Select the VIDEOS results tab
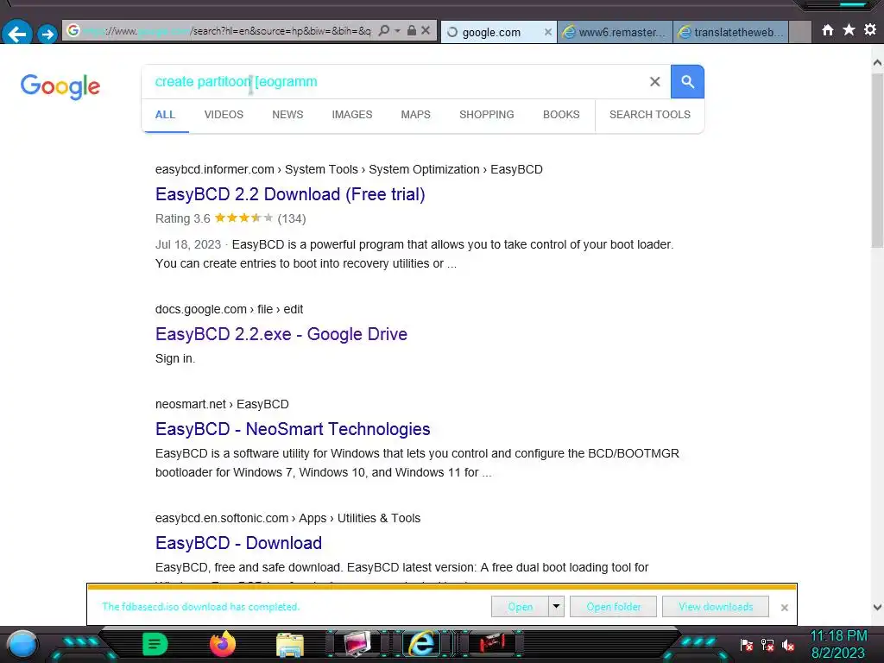Image resolution: width=884 pixels, height=663 pixels. point(224,115)
